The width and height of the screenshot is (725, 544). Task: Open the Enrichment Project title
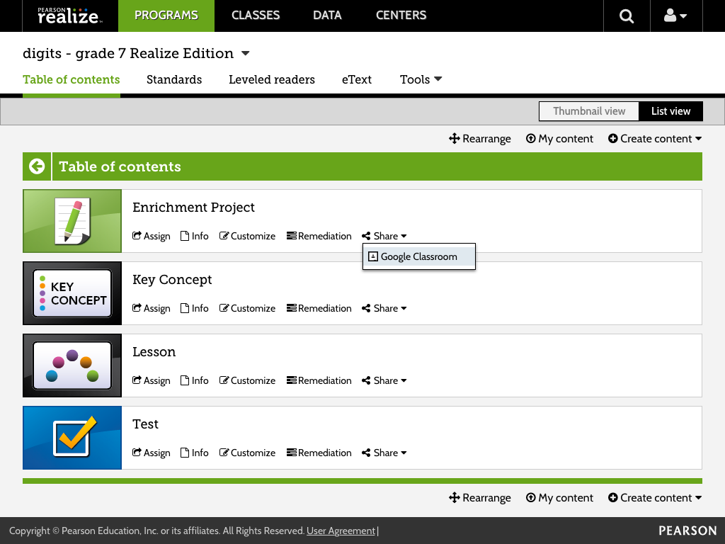coord(193,208)
